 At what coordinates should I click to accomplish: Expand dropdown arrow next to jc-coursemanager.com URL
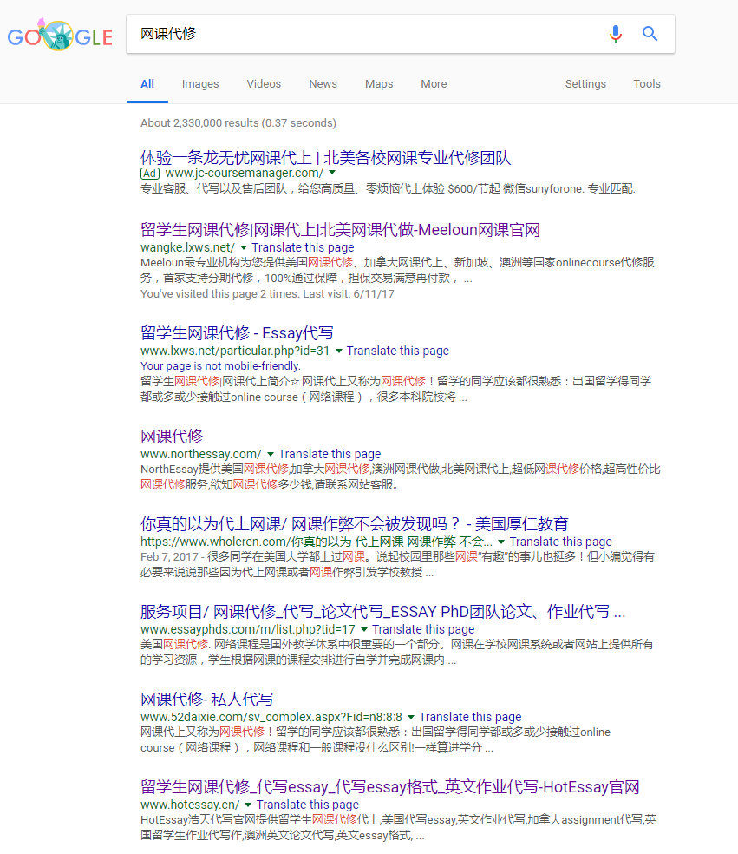point(332,173)
